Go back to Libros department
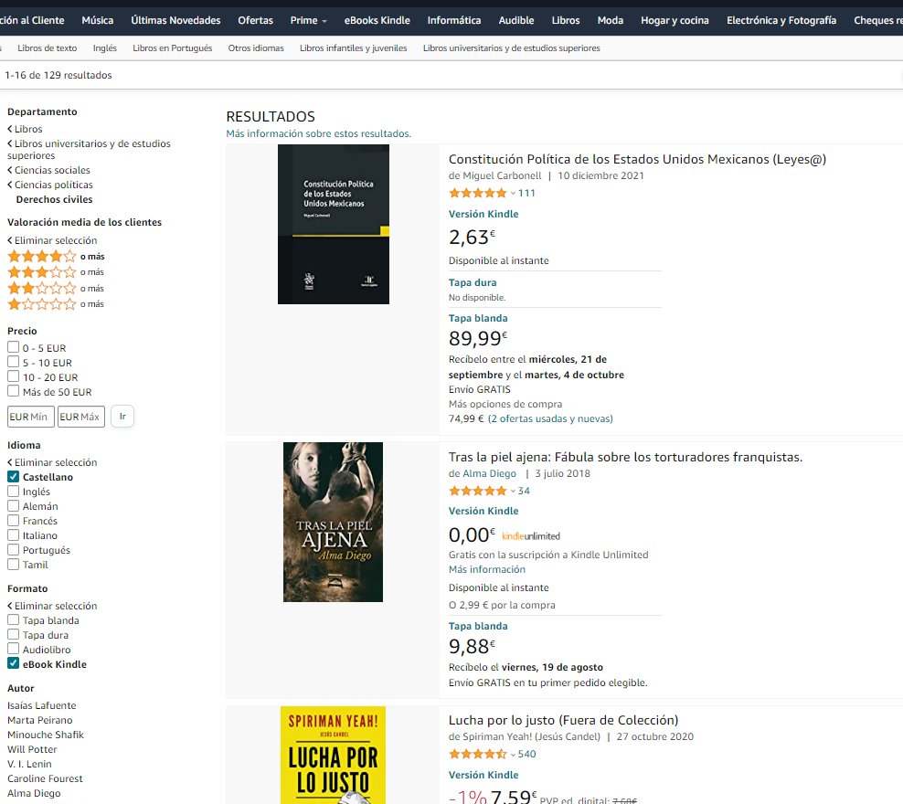Screen dimensions: 903x804 [25, 129]
